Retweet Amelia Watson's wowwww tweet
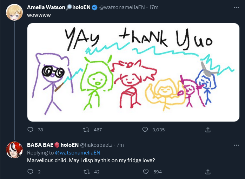The width and height of the screenshot is (245, 179). point(86,130)
